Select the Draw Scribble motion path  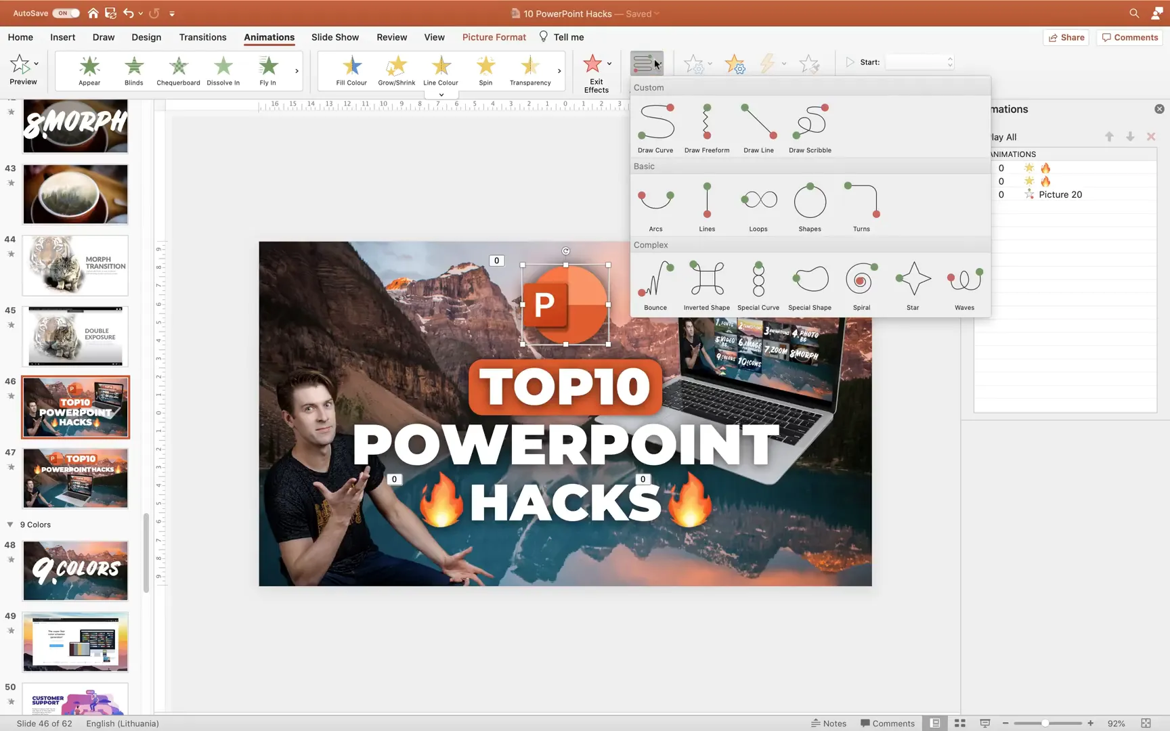click(x=810, y=125)
